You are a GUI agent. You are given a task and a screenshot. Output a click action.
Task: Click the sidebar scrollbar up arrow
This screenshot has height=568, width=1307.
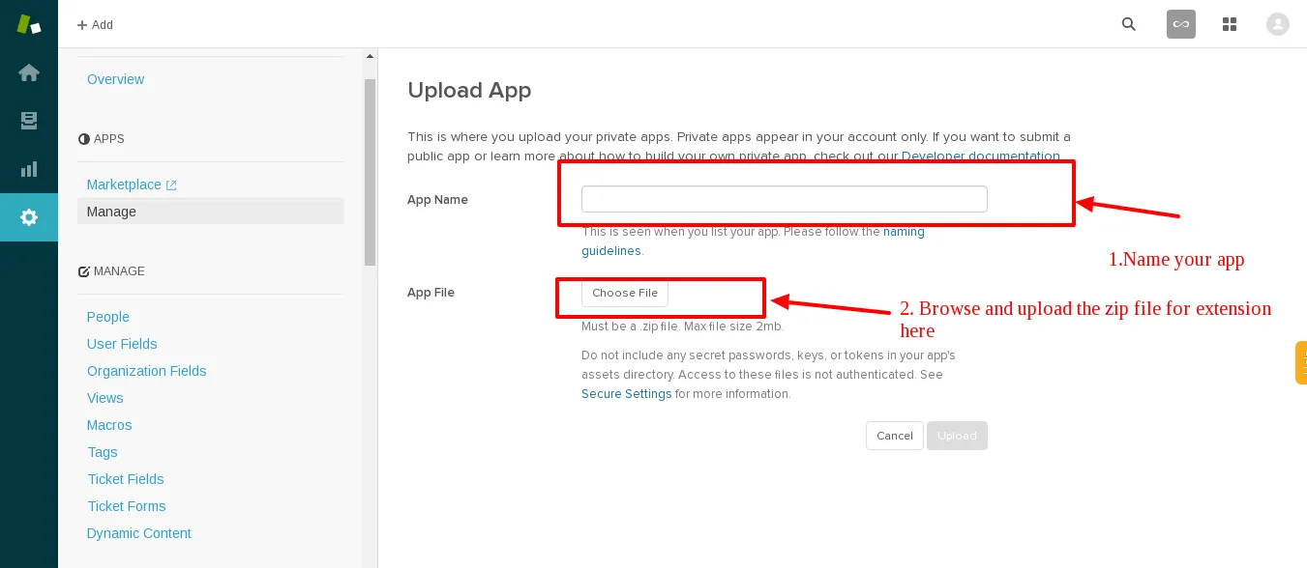coord(370,58)
